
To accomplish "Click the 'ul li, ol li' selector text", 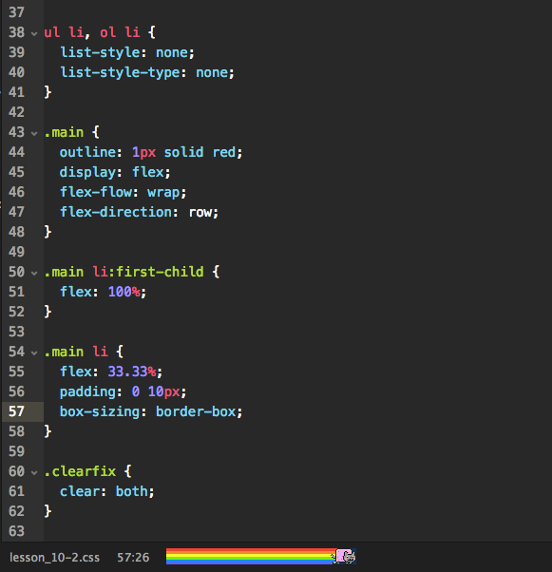I will 92,32.
